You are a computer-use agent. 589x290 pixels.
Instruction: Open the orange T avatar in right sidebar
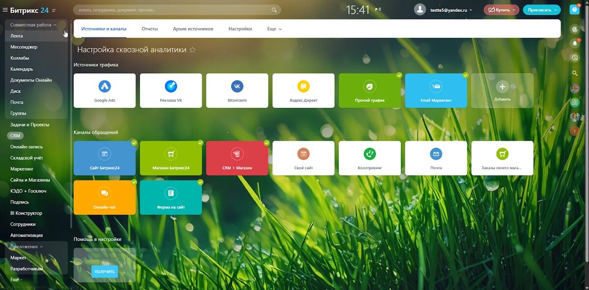[575, 131]
